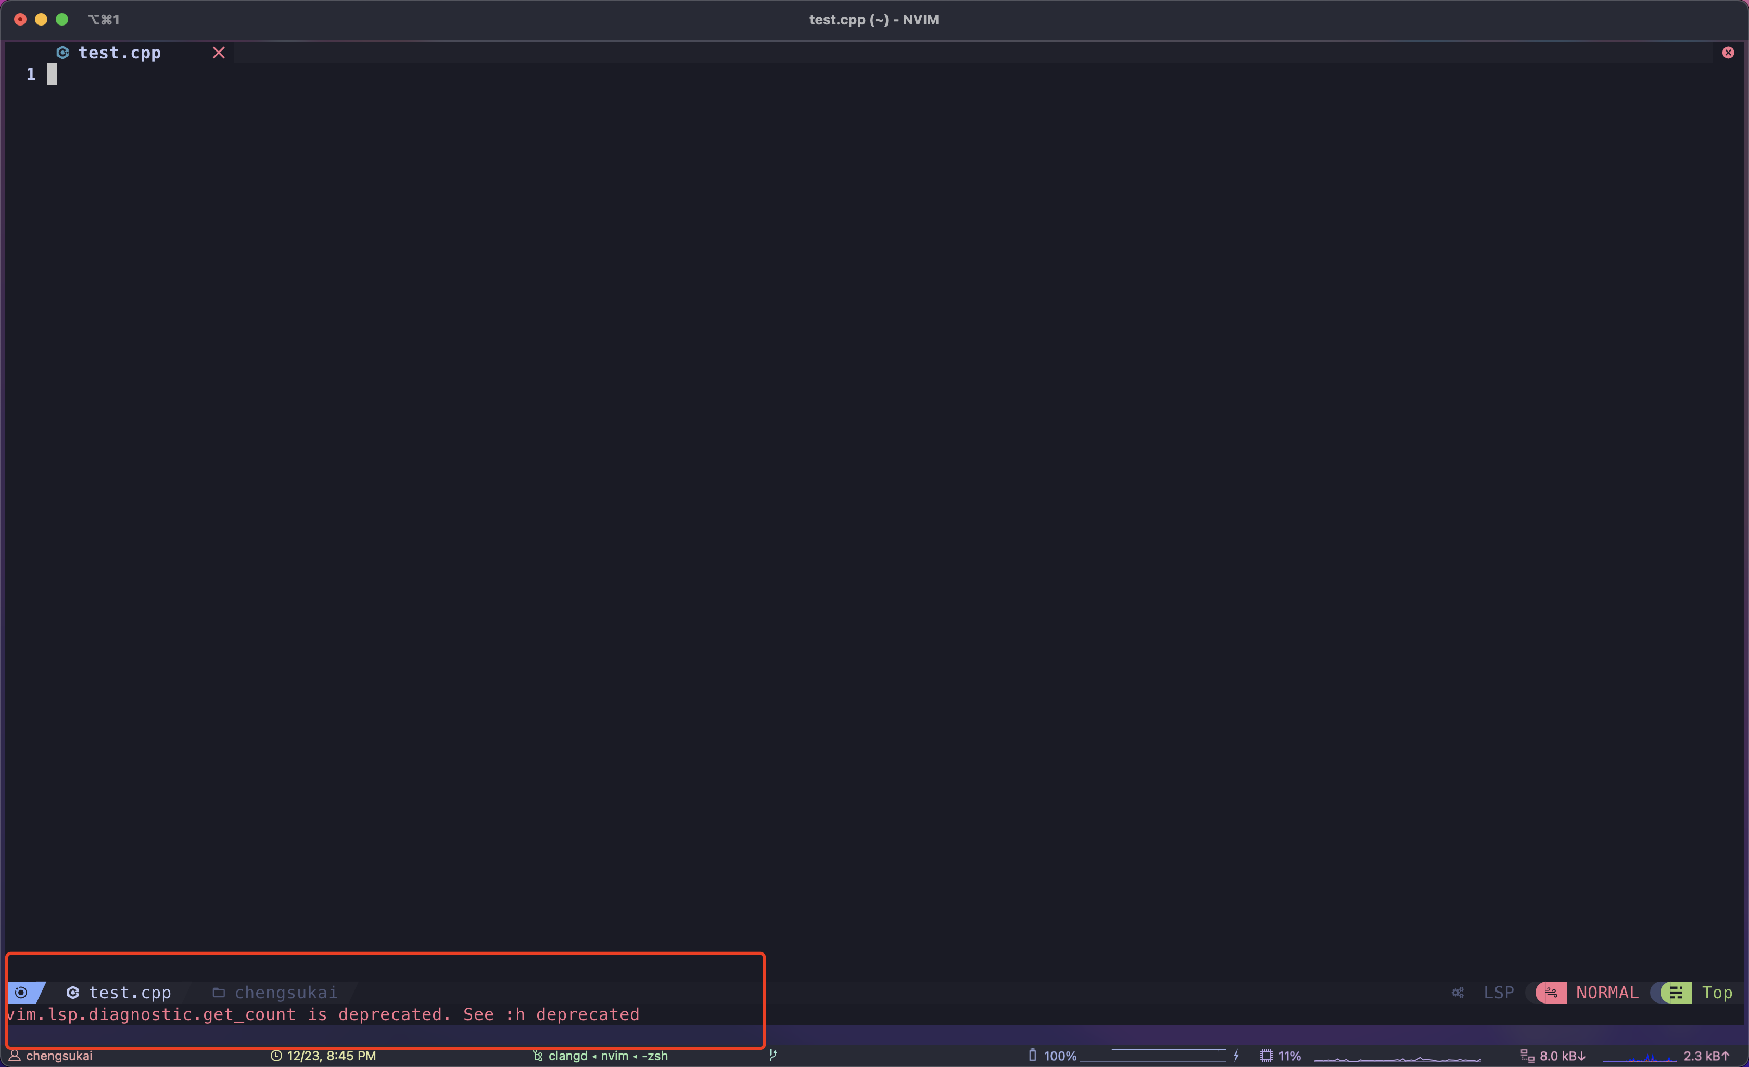
Task: Click the C++ file icon in the bufferline
Action: click(62, 53)
